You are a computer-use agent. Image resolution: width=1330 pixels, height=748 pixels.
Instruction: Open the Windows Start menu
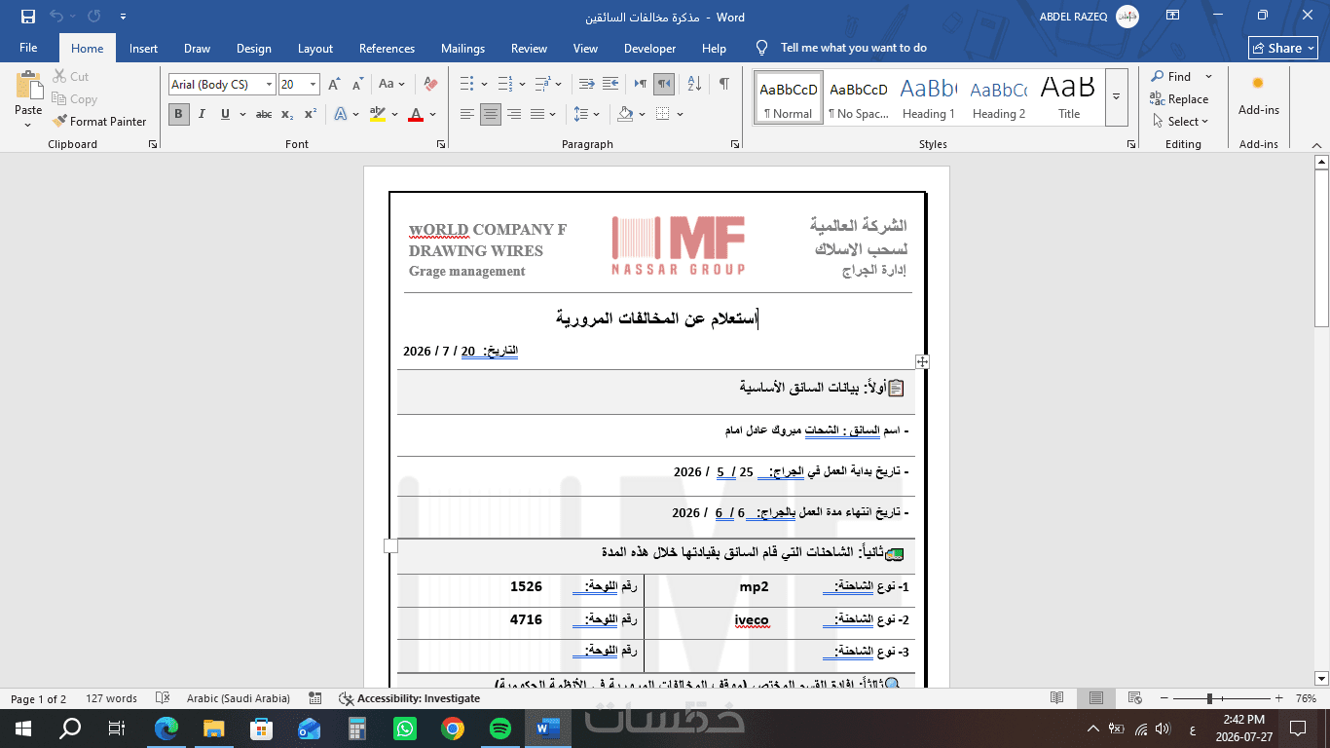coord(23,728)
